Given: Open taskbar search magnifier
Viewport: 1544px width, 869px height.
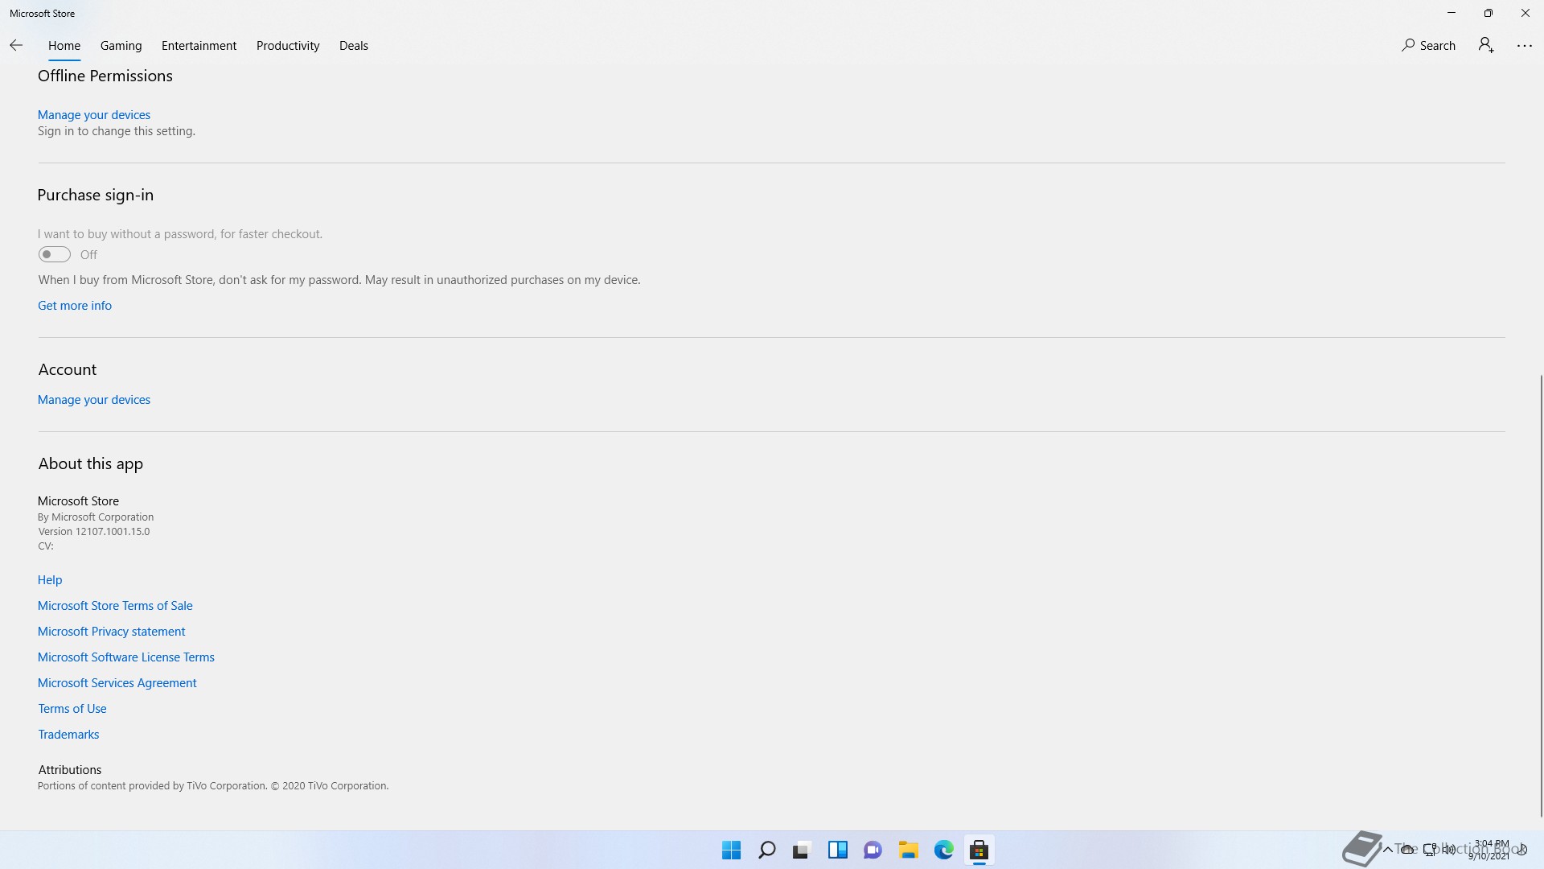Looking at the screenshot, I should pyautogui.click(x=766, y=850).
